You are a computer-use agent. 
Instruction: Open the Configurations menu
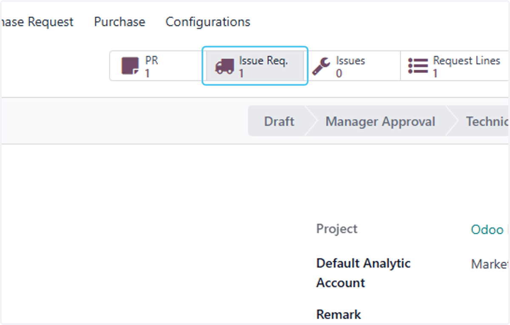pos(208,22)
